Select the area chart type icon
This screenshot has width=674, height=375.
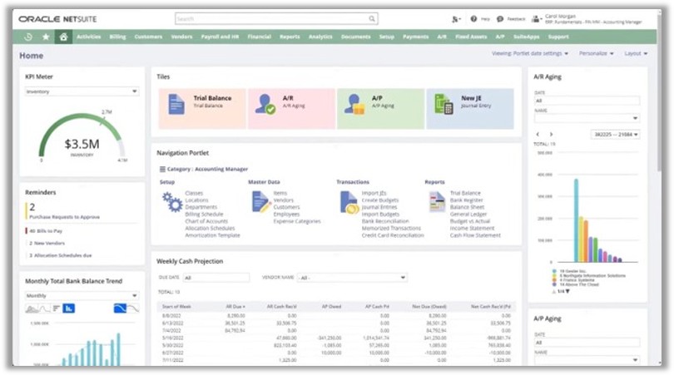click(32, 308)
